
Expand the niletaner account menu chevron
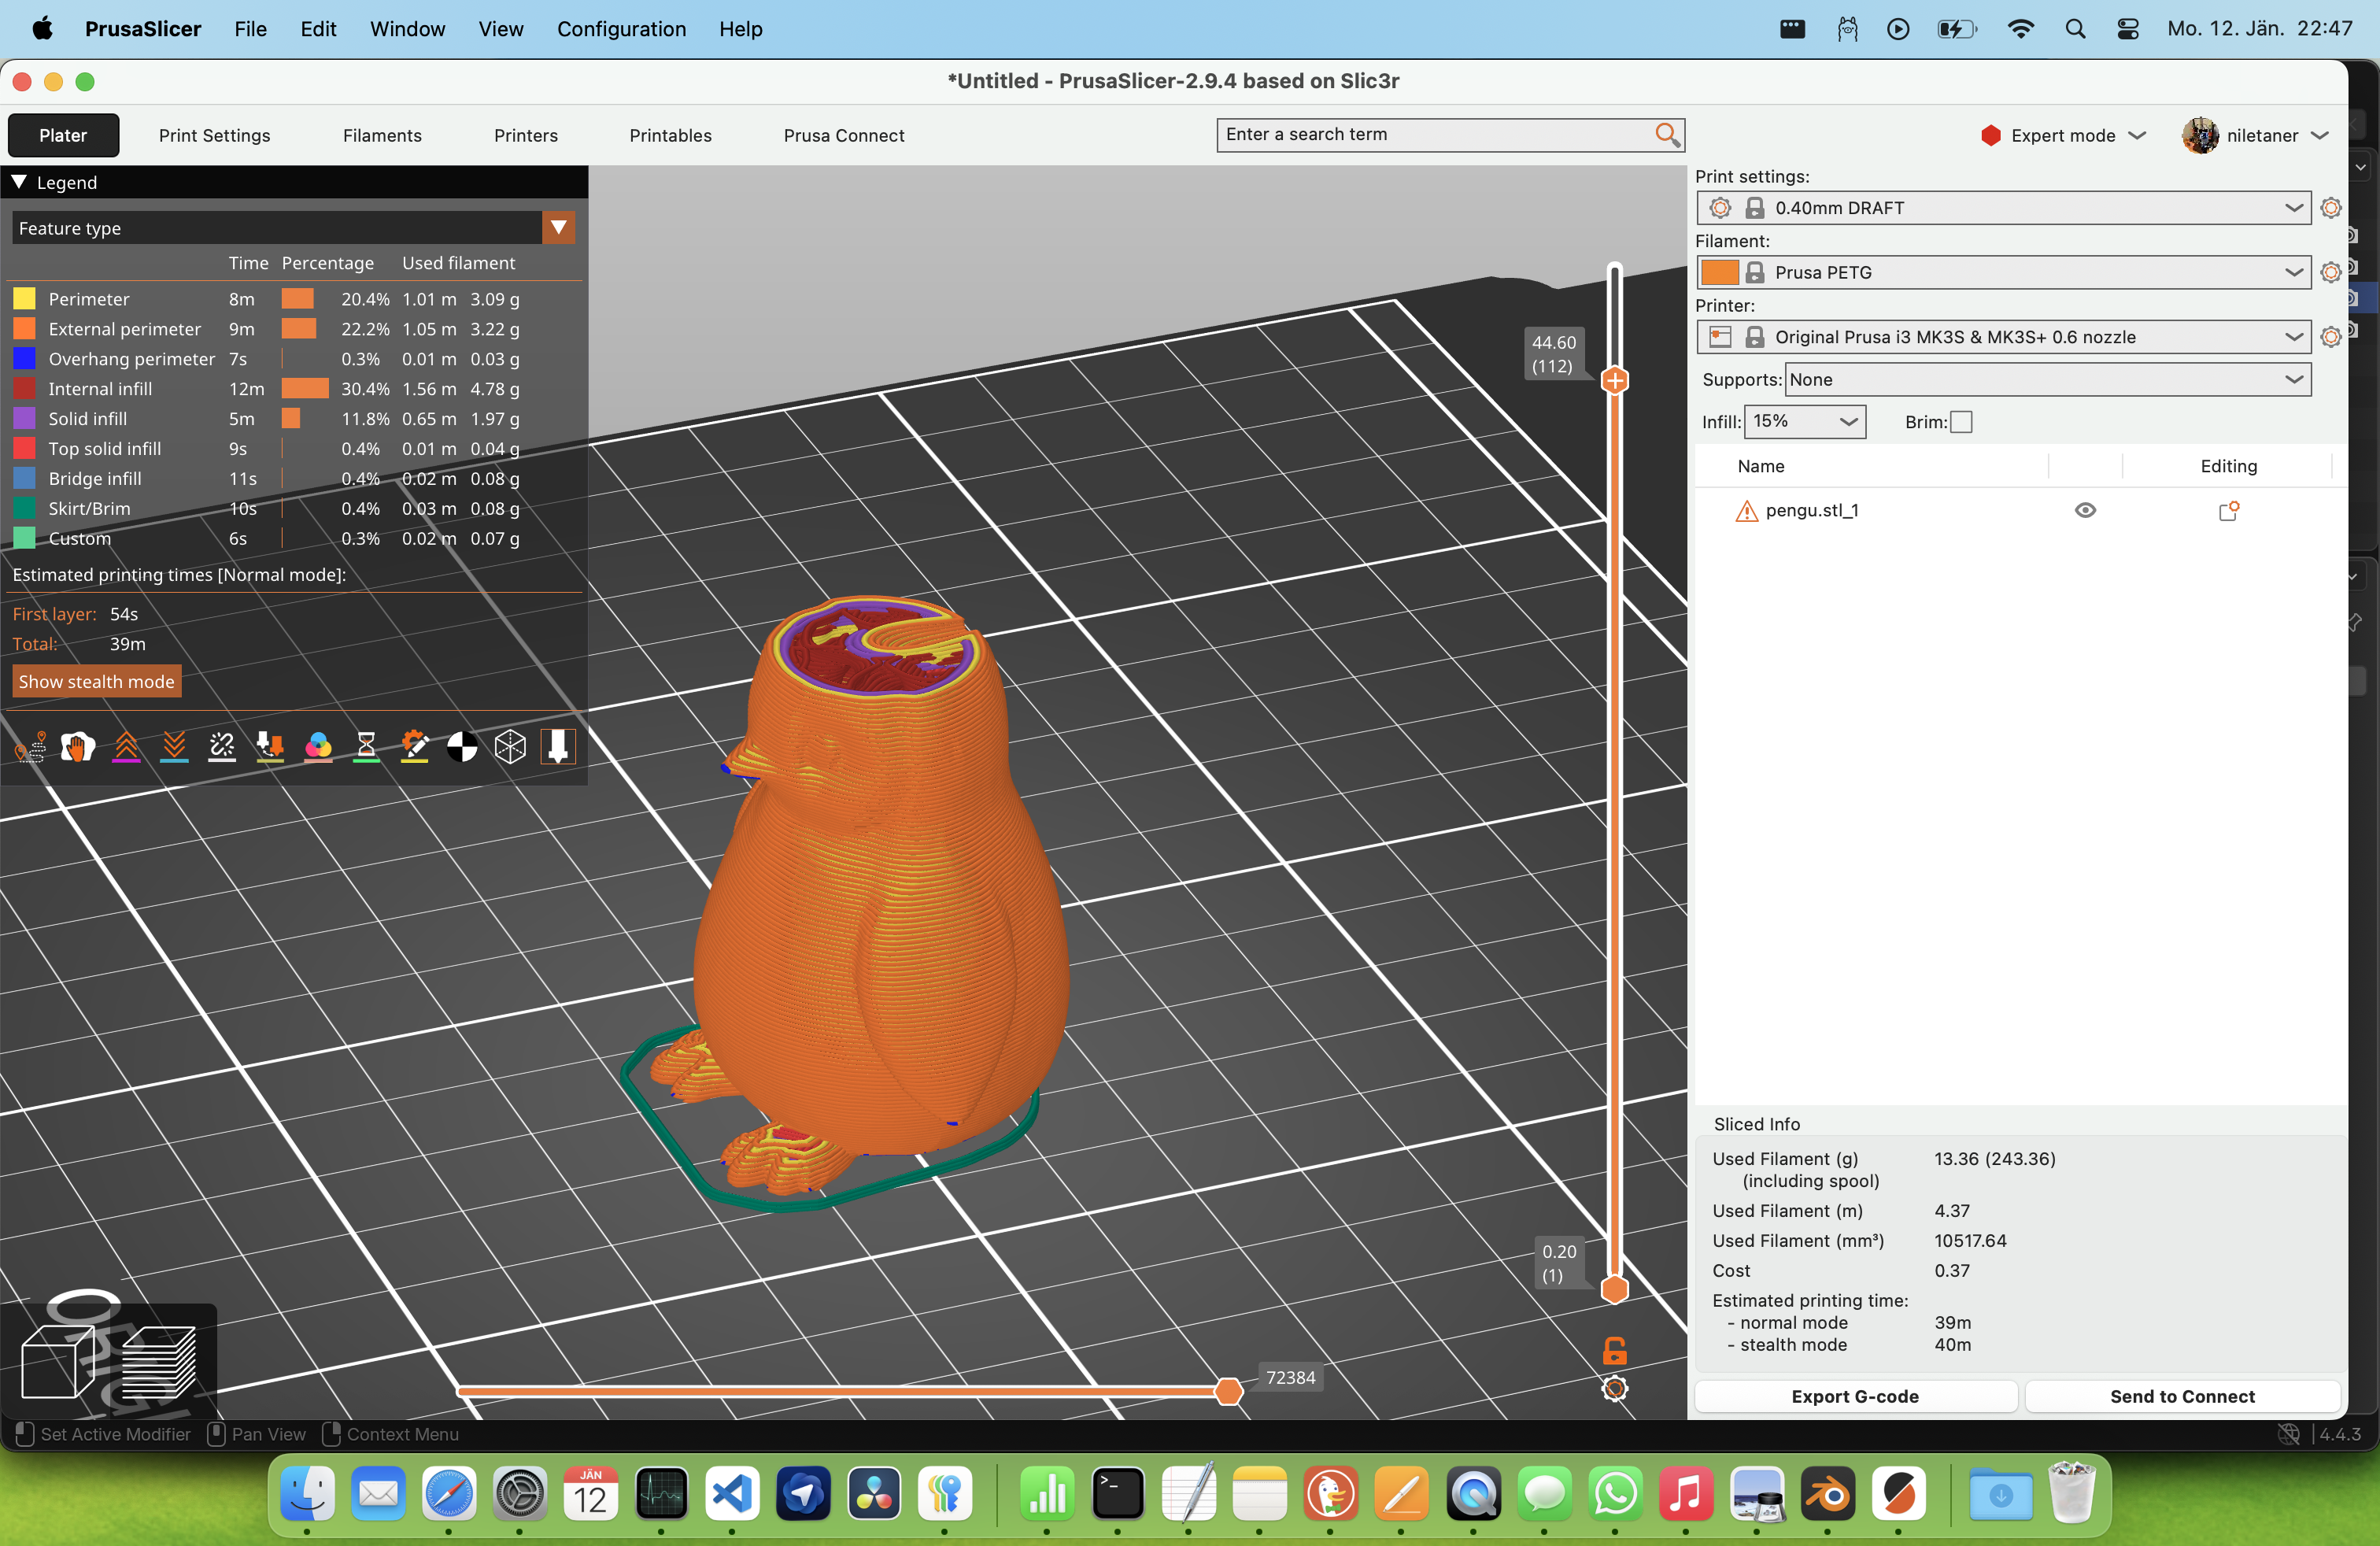coord(2320,135)
